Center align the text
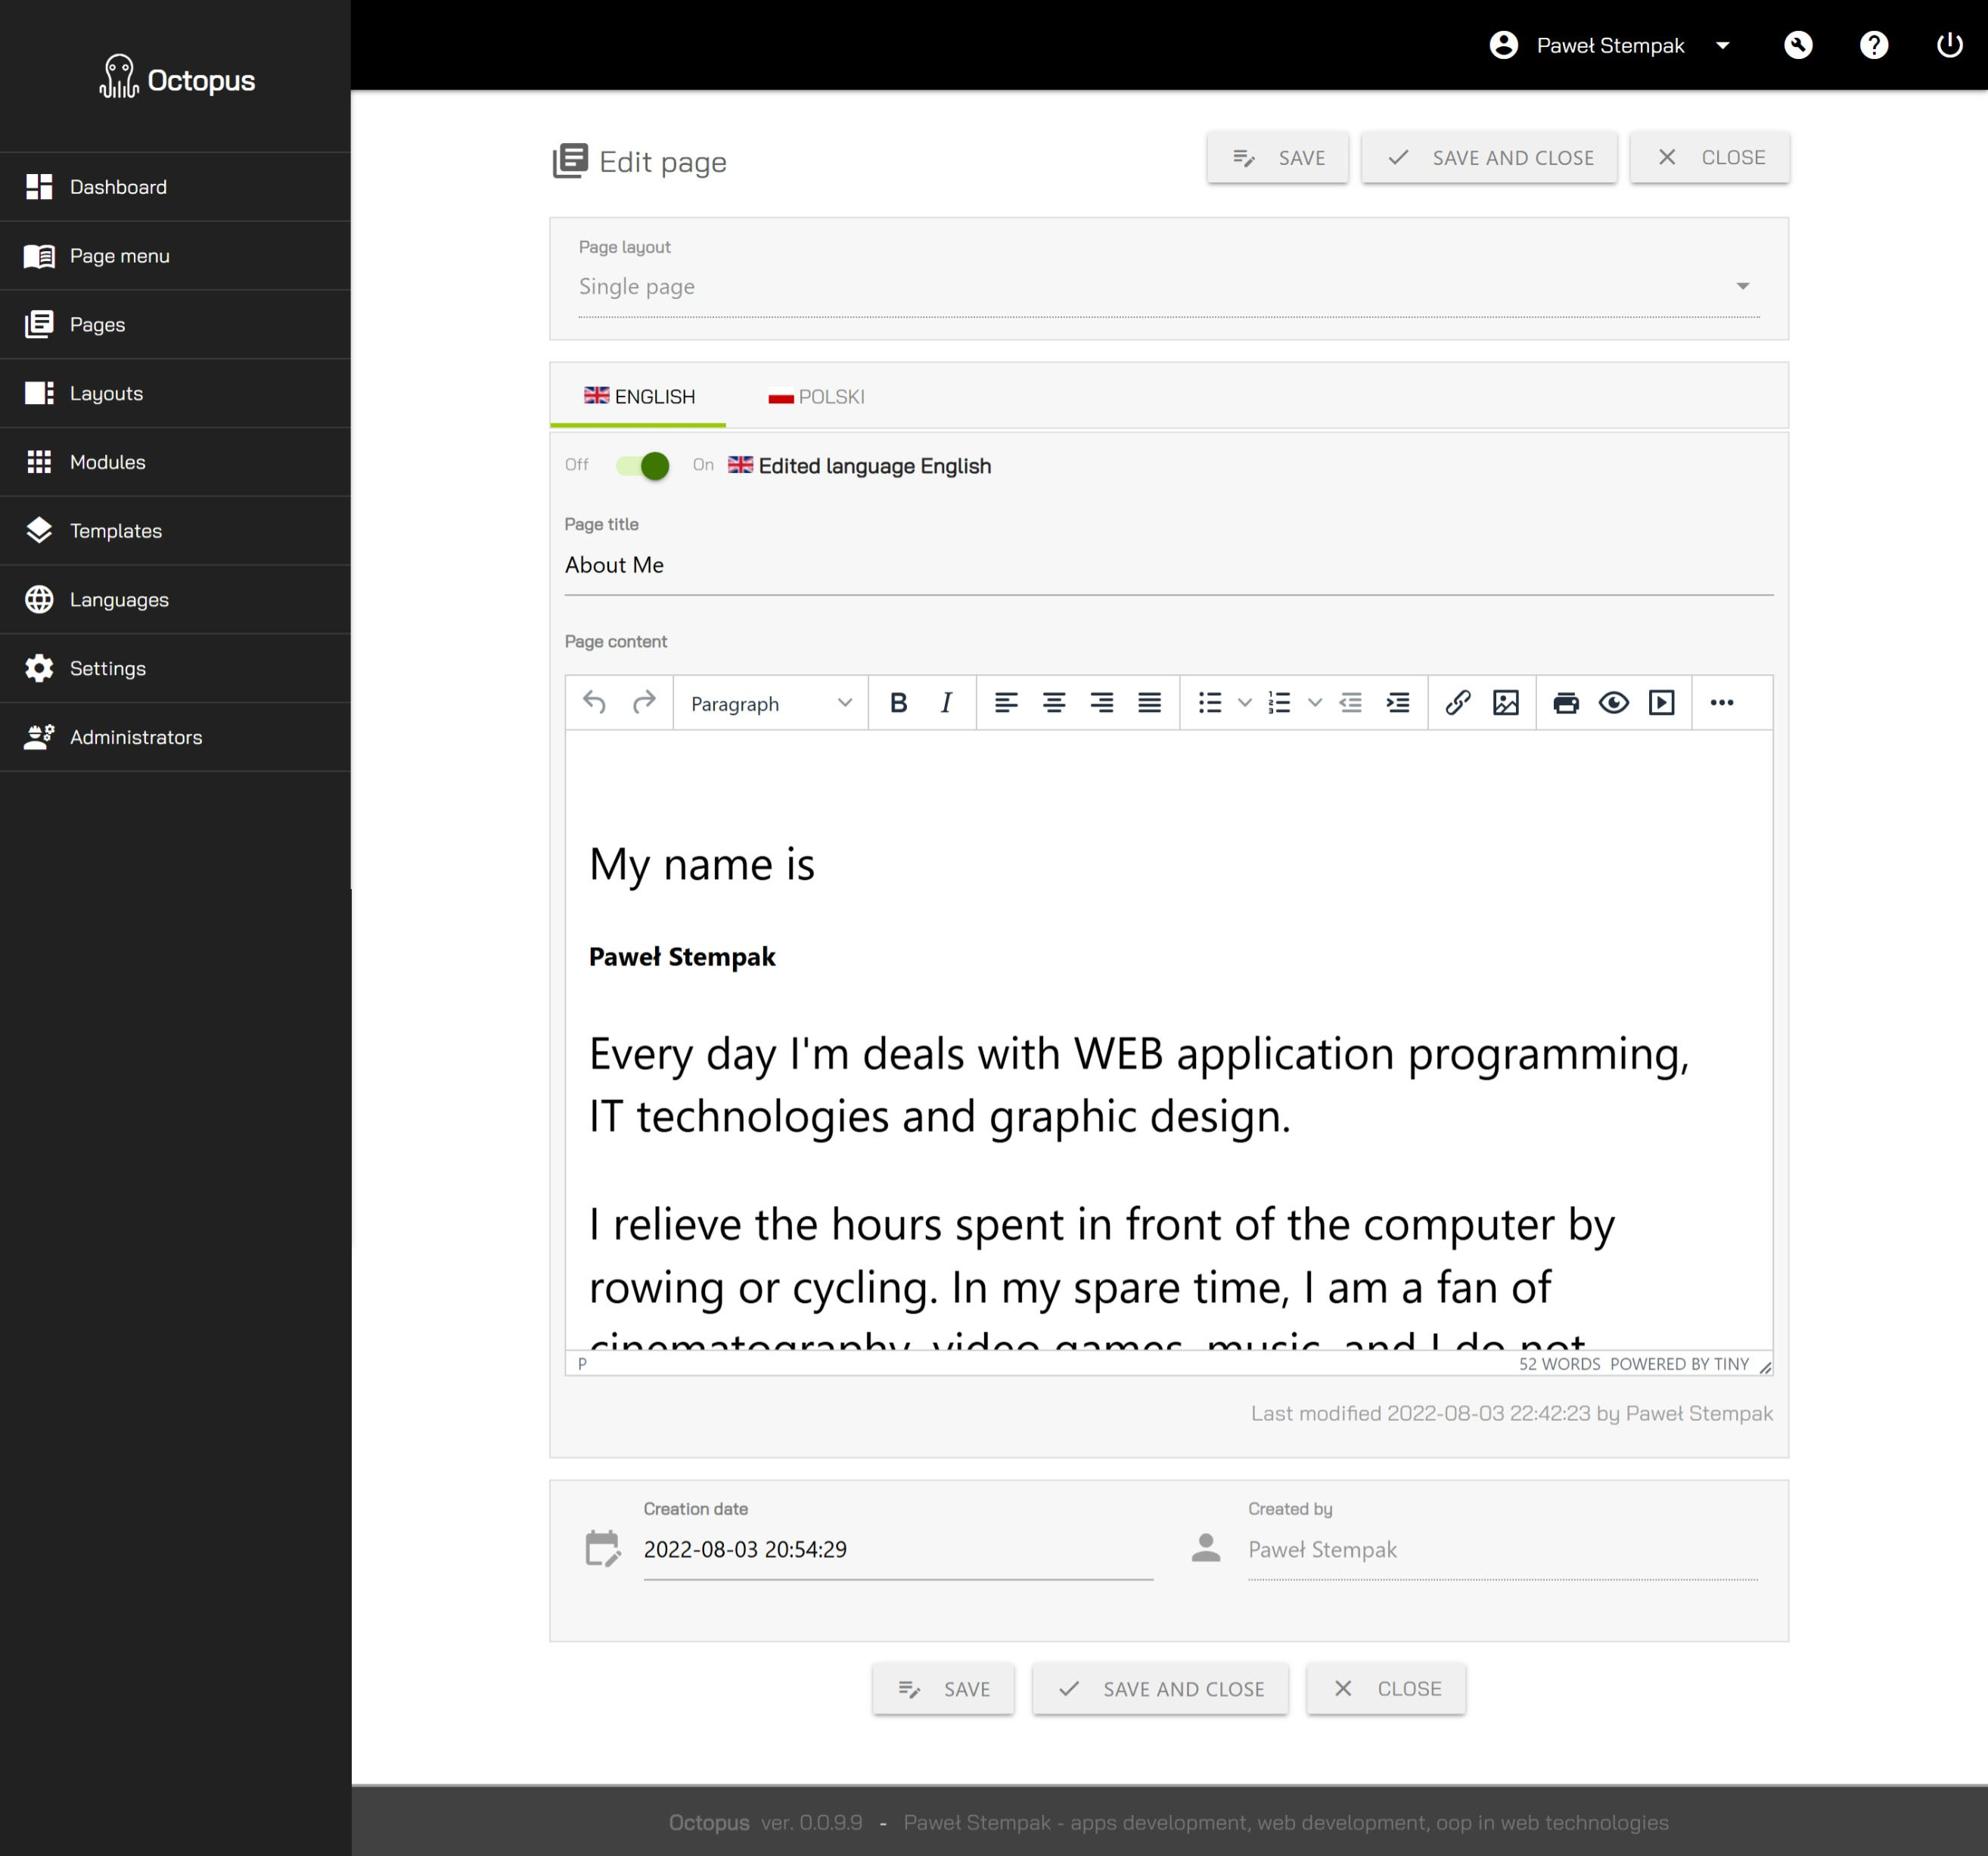This screenshot has height=1856, width=1988. point(1054,703)
